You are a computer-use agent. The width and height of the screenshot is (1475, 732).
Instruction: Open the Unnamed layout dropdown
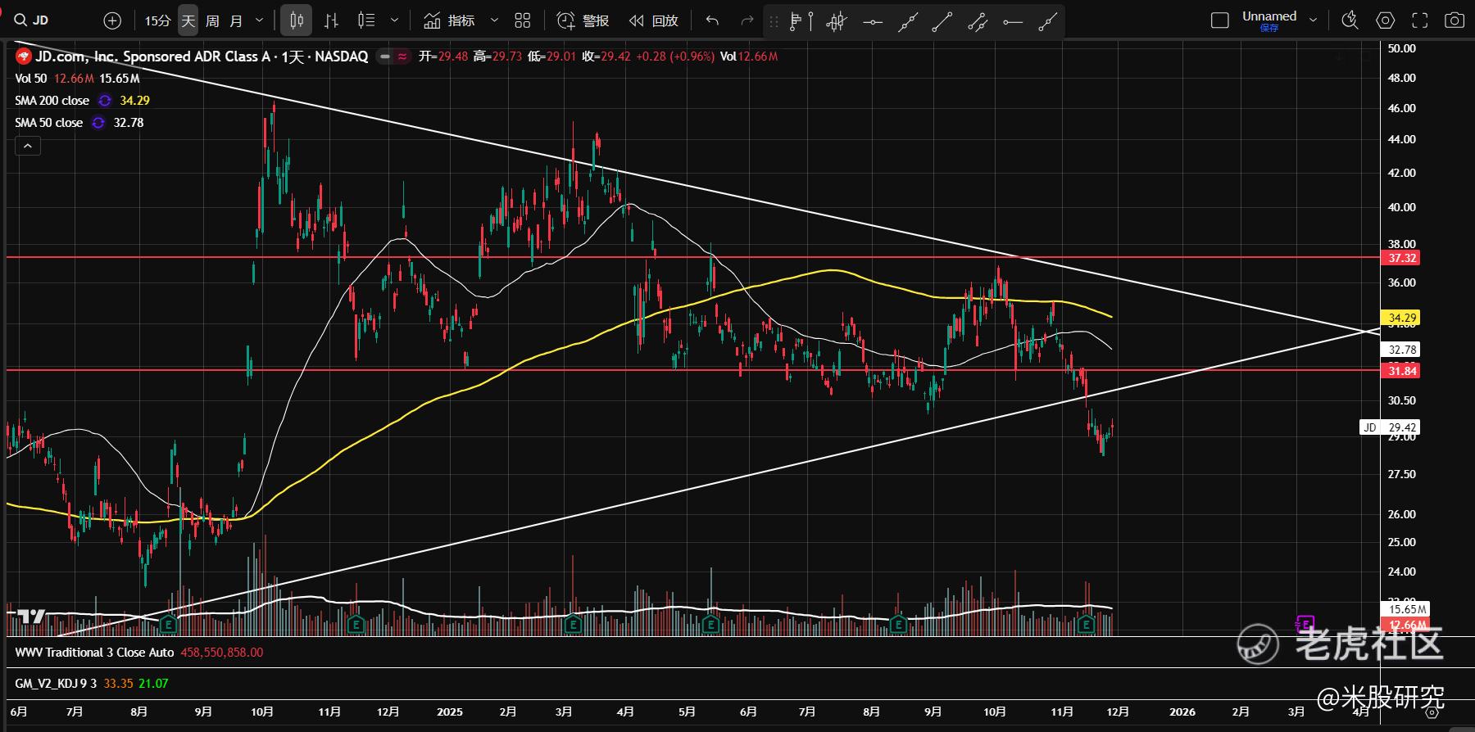click(x=1313, y=20)
